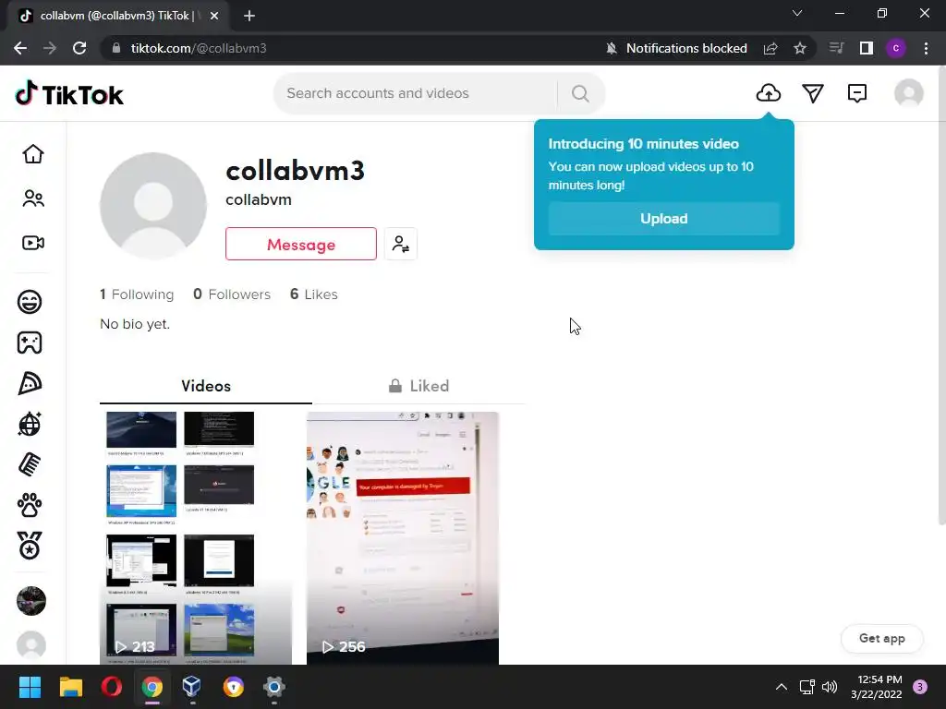
Task: Click the search magnifier button
Action: 580,93
